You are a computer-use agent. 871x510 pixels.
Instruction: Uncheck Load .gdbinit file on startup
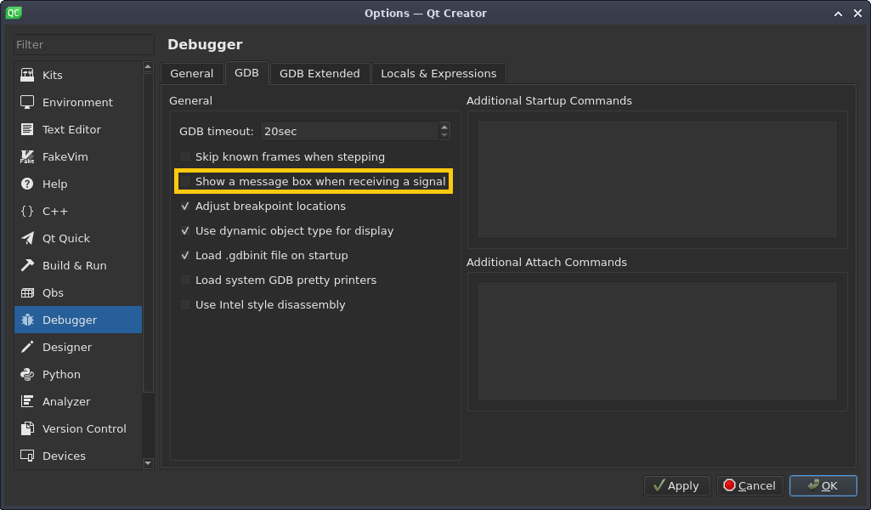pos(184,255)
